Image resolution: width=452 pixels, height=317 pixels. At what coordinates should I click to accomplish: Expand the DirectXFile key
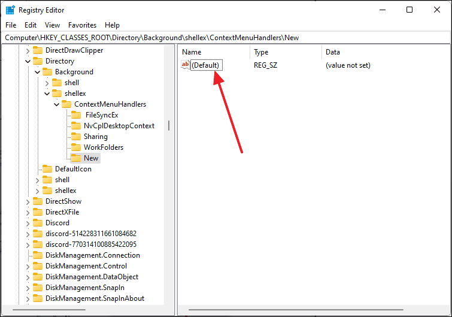point(28,213)
